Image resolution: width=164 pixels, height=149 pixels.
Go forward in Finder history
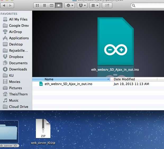click(x=11, y=6)
